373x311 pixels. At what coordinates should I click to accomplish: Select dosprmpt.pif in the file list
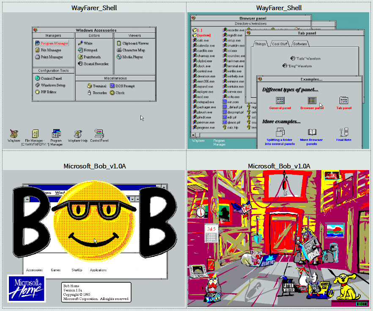point(233,112)
